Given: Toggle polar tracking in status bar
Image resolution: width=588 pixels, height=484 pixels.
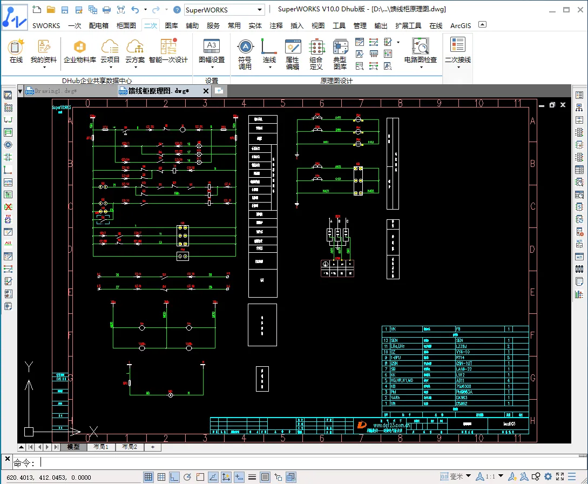Looking at the screenshot, I should [187, 477].
